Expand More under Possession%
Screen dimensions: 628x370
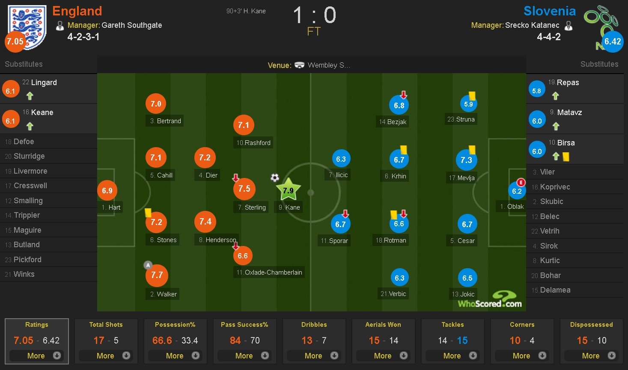point(175,355)
